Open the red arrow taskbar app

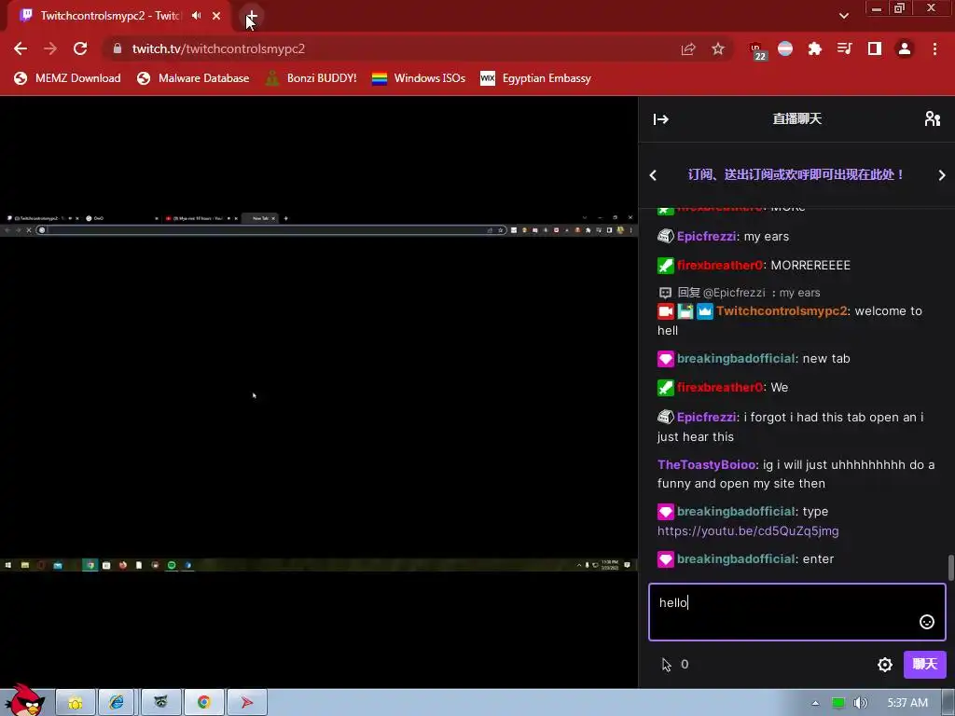coord(246,703)
